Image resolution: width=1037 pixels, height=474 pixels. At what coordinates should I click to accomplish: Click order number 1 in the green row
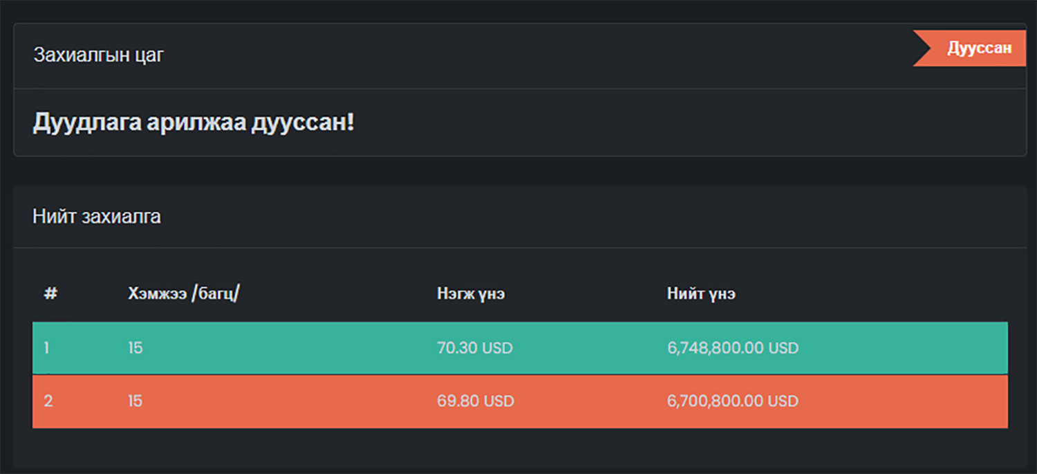tap(46, 348)
